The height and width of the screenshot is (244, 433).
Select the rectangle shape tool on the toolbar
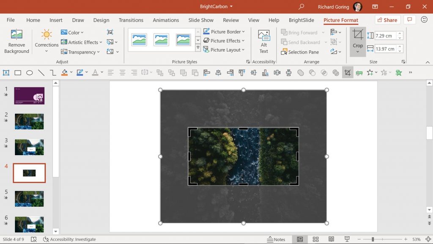coord(17,72)
